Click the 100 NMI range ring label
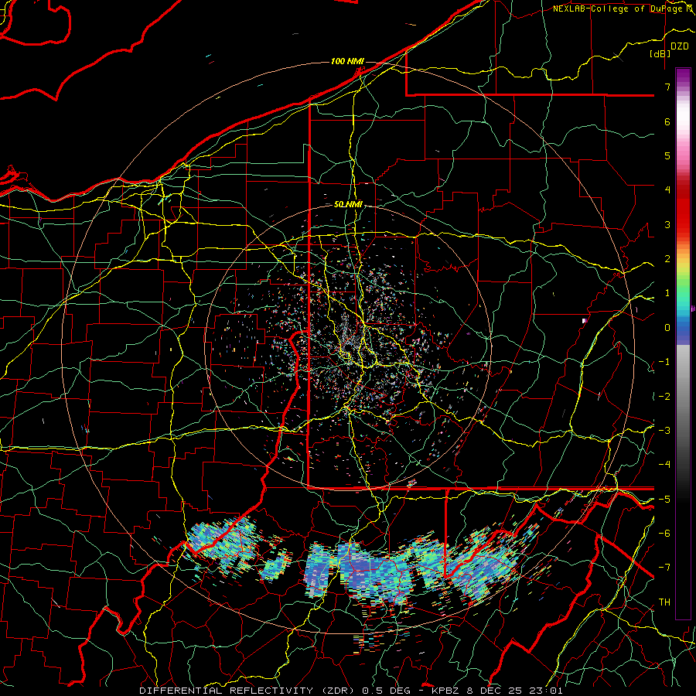The width and height of the screenshot is (696, 696). pos(347,61)
